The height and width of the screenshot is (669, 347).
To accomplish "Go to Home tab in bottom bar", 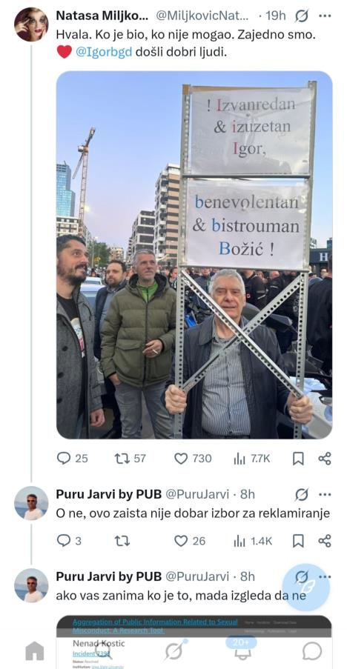I will point(35,651).
